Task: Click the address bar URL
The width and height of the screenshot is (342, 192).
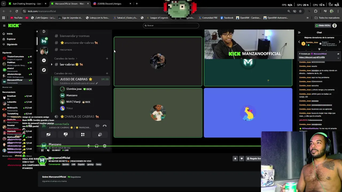Action: click(42, 11)
